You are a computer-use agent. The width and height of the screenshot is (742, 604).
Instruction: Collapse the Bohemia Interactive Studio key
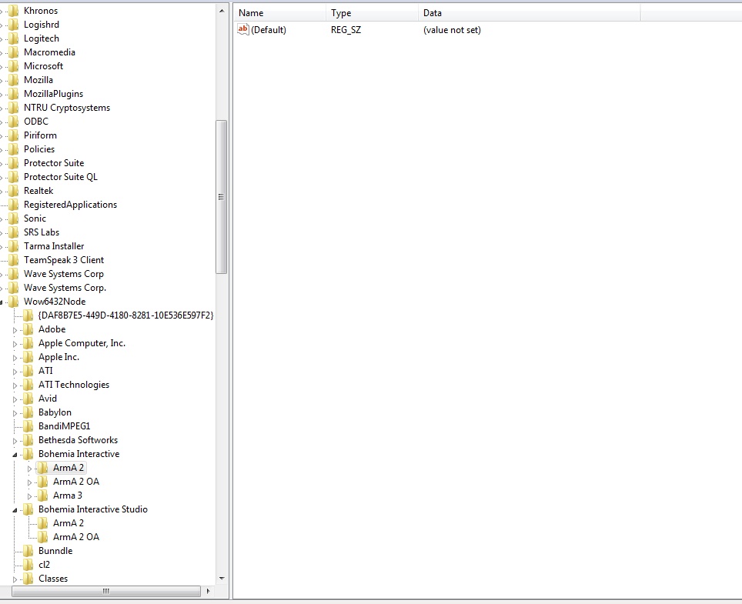tap(15, 509)
